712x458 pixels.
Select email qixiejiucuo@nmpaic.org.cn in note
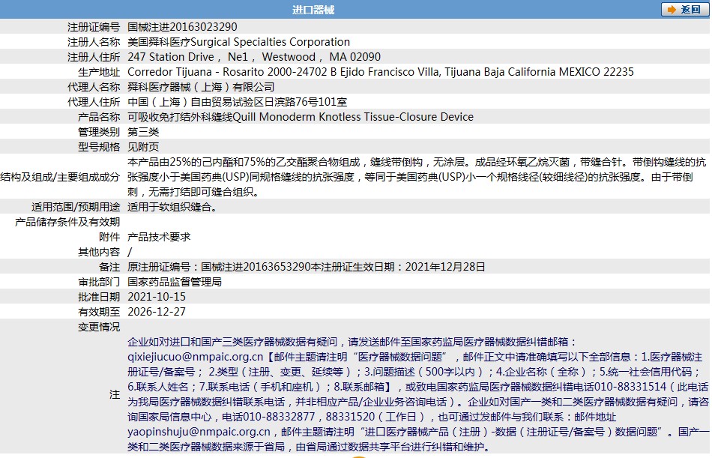click(196, 357)
